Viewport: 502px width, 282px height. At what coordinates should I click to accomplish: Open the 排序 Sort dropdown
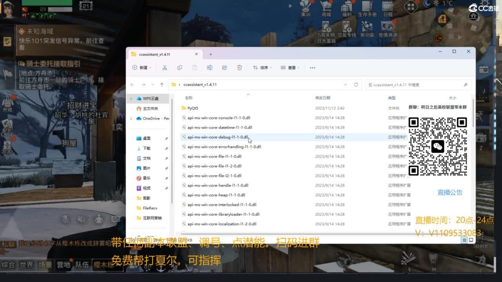[262, 68]
